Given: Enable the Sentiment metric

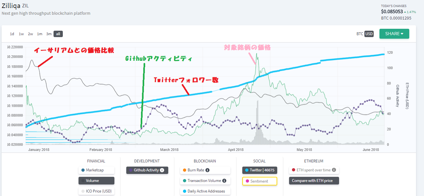Looking at the screenshot, I should click(x=260, y=181).
